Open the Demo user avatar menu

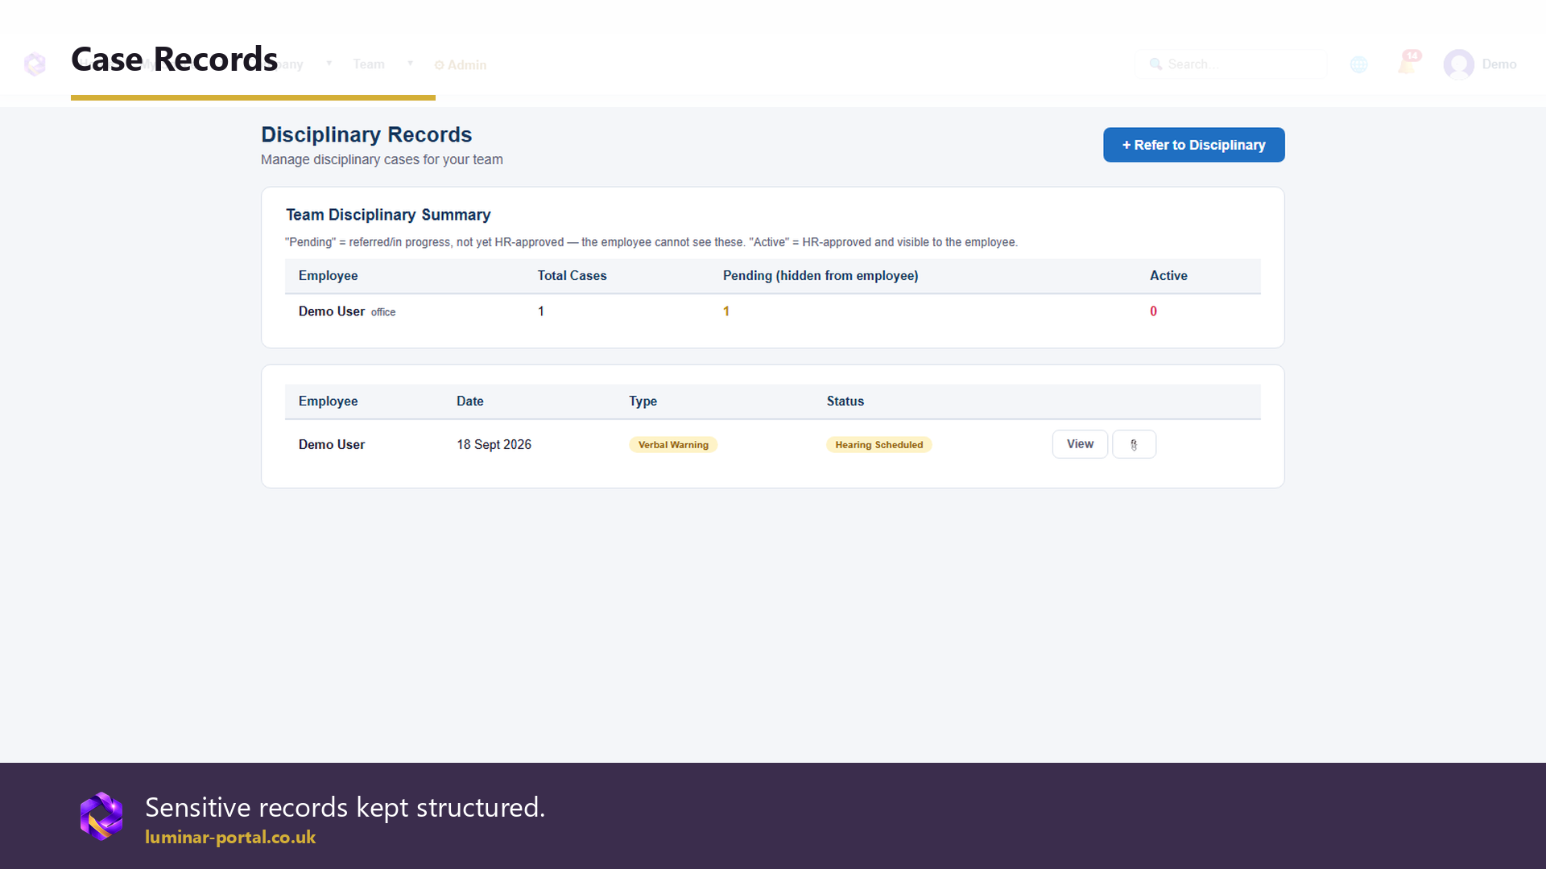click(x=1480, y=64)
